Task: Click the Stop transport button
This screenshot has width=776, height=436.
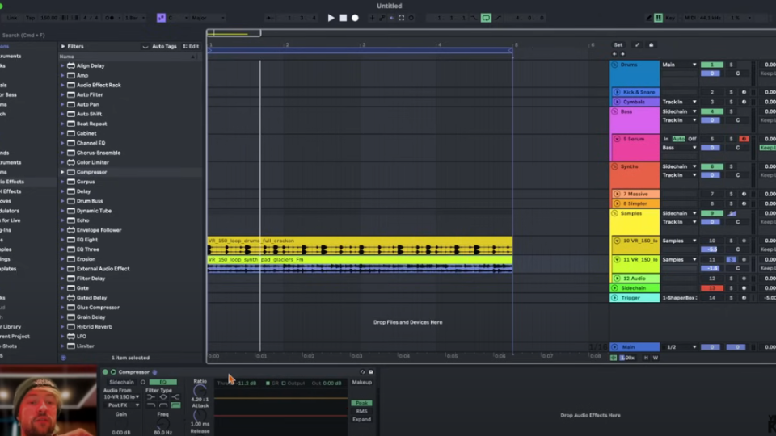Action: [343, 18]
